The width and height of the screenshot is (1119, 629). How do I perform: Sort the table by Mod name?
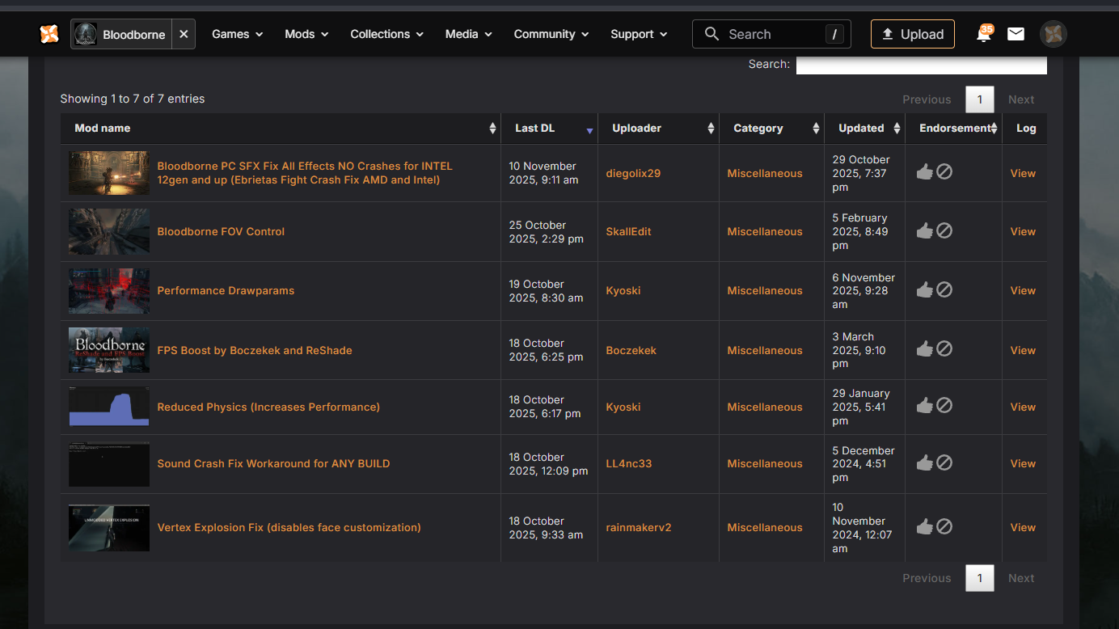point(281,129)
